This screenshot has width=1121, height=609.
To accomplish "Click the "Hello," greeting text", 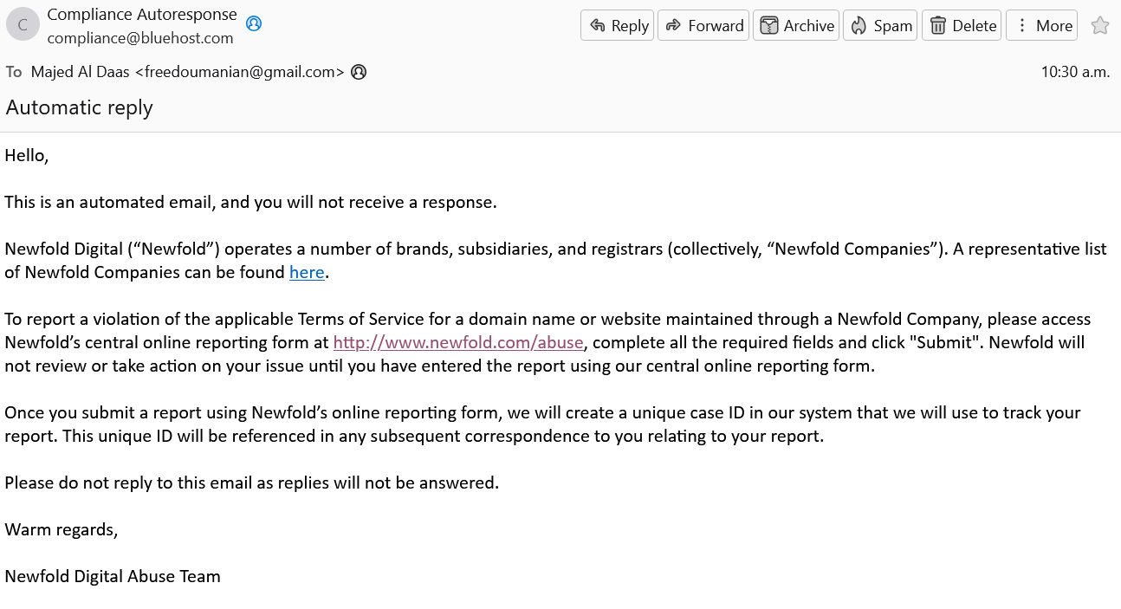I will pos(27,156).
